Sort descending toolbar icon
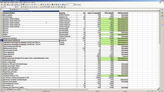 [x=45, y=5]
